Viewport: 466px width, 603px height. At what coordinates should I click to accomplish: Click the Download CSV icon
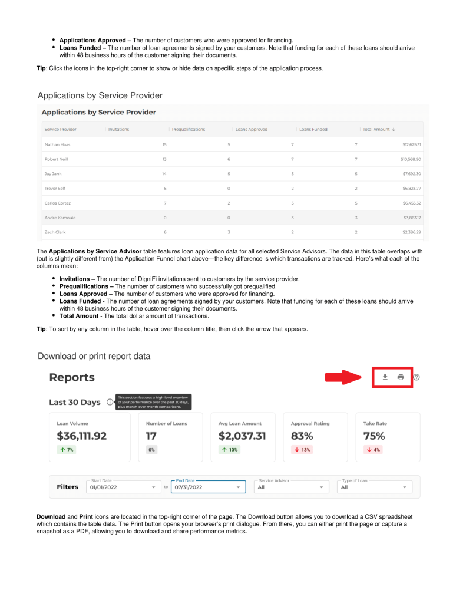(385, 377)
